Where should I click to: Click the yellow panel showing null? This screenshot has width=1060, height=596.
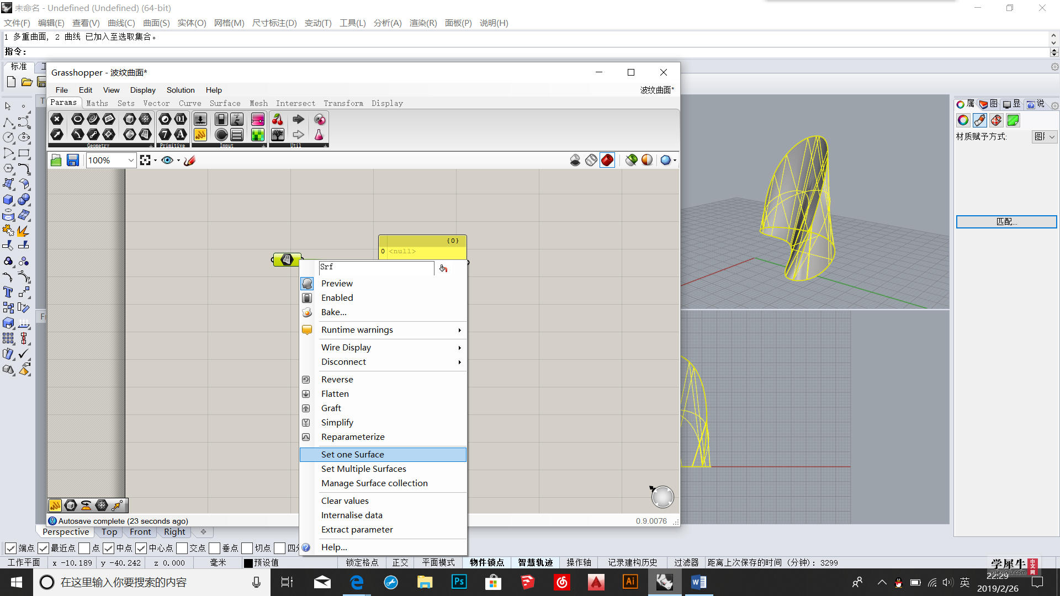(x=422, y=247)
